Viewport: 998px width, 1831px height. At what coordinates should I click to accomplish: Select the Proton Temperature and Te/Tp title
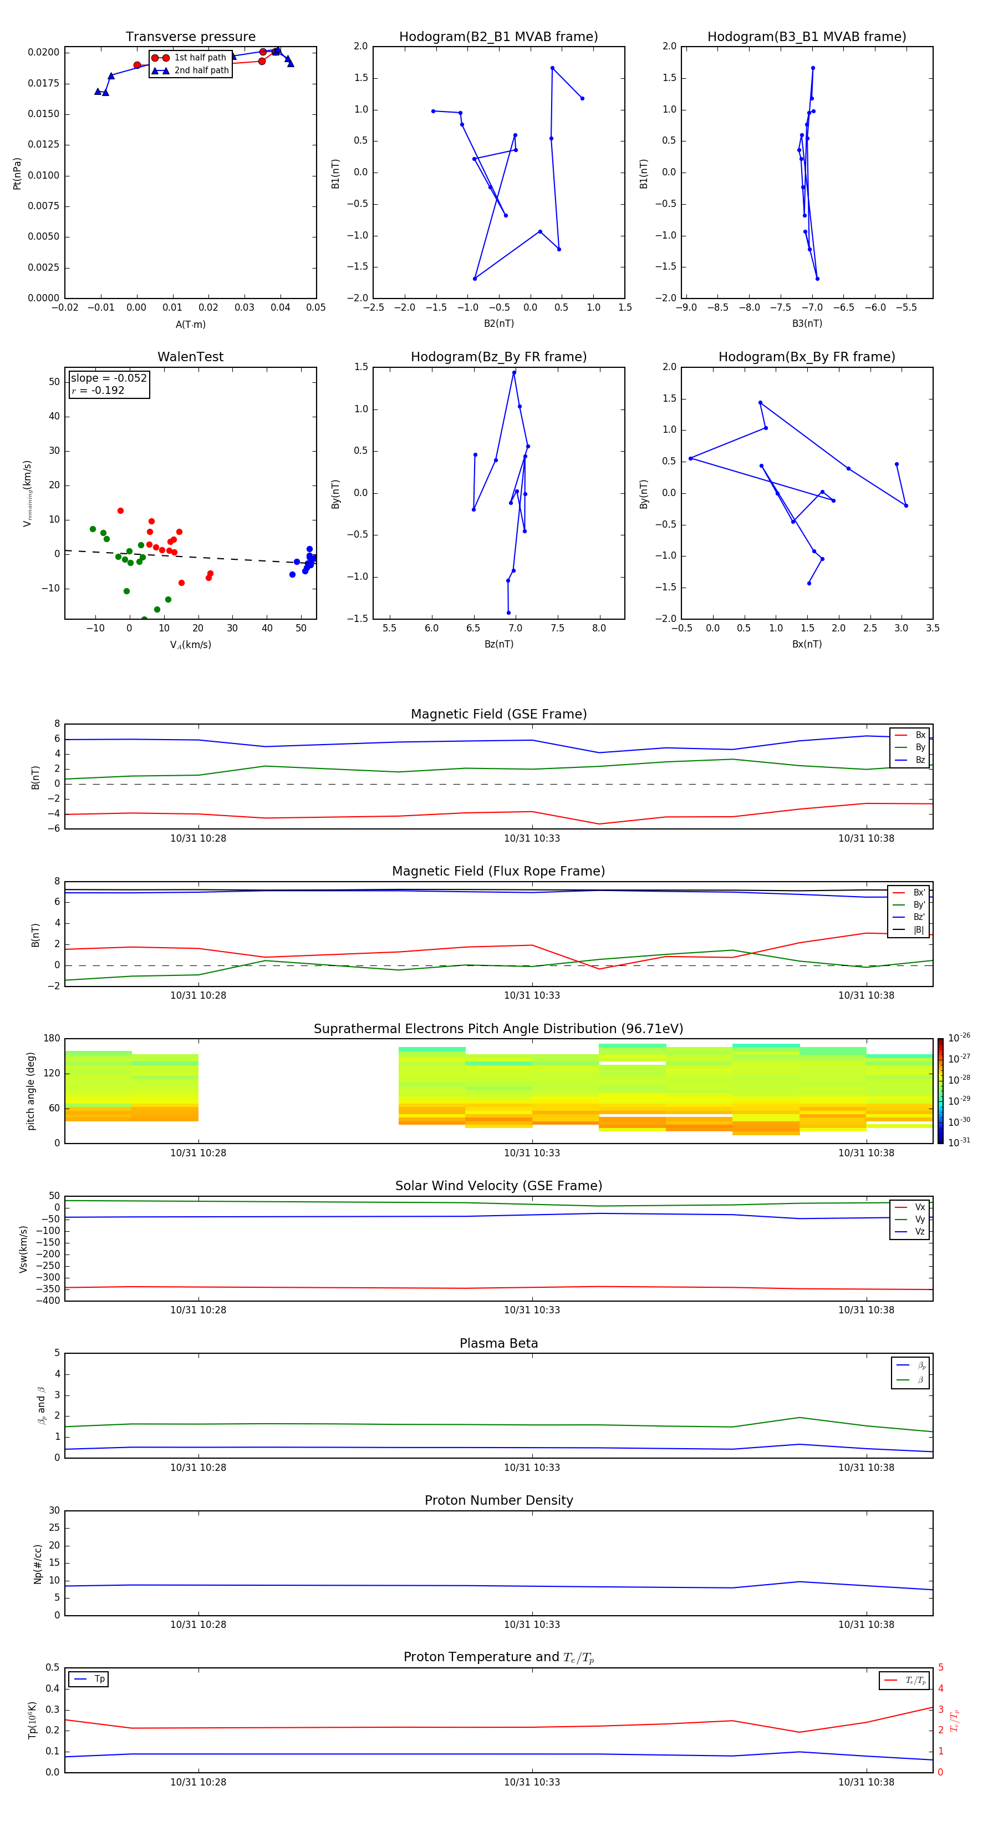point(498,1657)
